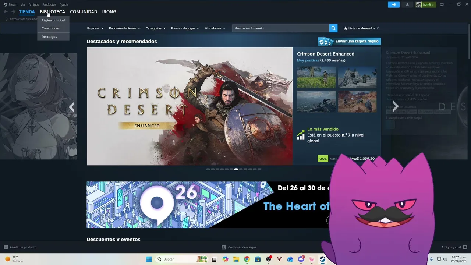Viewport: 471px width, 265px height.
Task: Click the Big Picture mode monitor icon
Action: (x=442, y=5)
